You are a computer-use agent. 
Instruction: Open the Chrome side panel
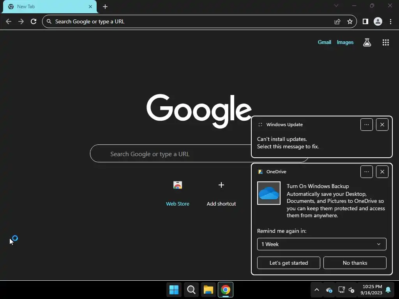(365, 22)
